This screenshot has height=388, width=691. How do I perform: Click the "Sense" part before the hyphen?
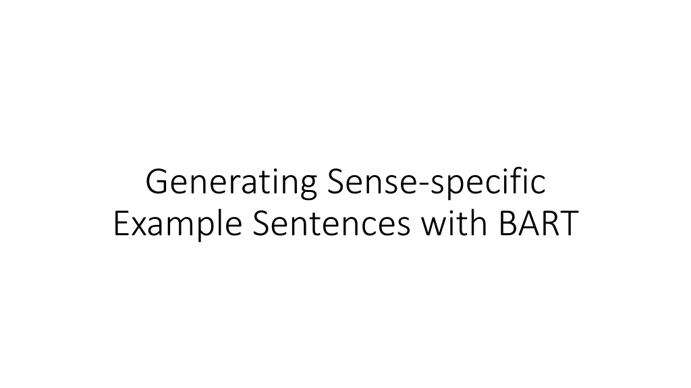372,182
